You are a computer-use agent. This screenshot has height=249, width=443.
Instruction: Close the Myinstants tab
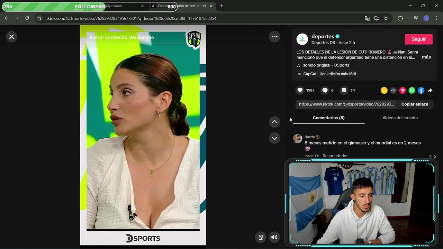[x=142, y=6]
